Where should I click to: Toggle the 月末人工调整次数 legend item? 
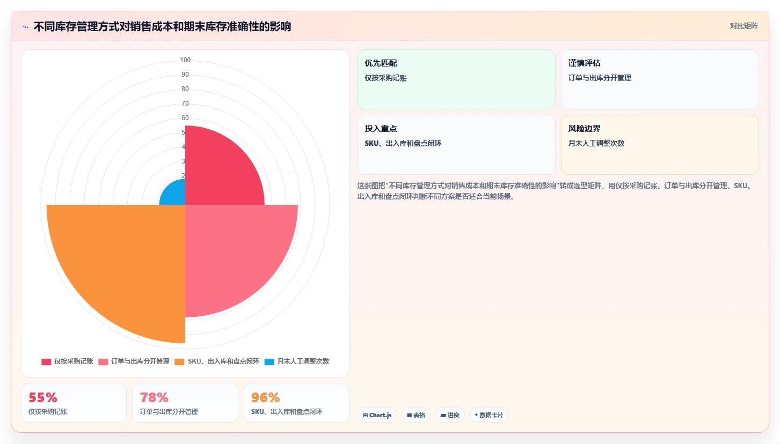(x=296, y=361)
